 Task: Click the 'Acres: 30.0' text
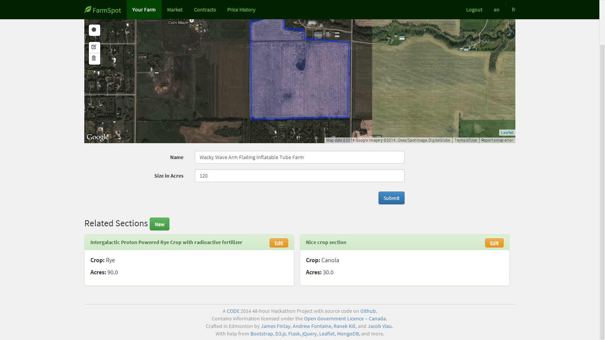coord(320,272)
